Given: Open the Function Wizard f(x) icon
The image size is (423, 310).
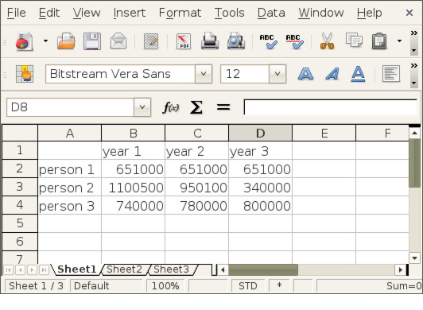Looking at the screenshot, I should (171, 107).
